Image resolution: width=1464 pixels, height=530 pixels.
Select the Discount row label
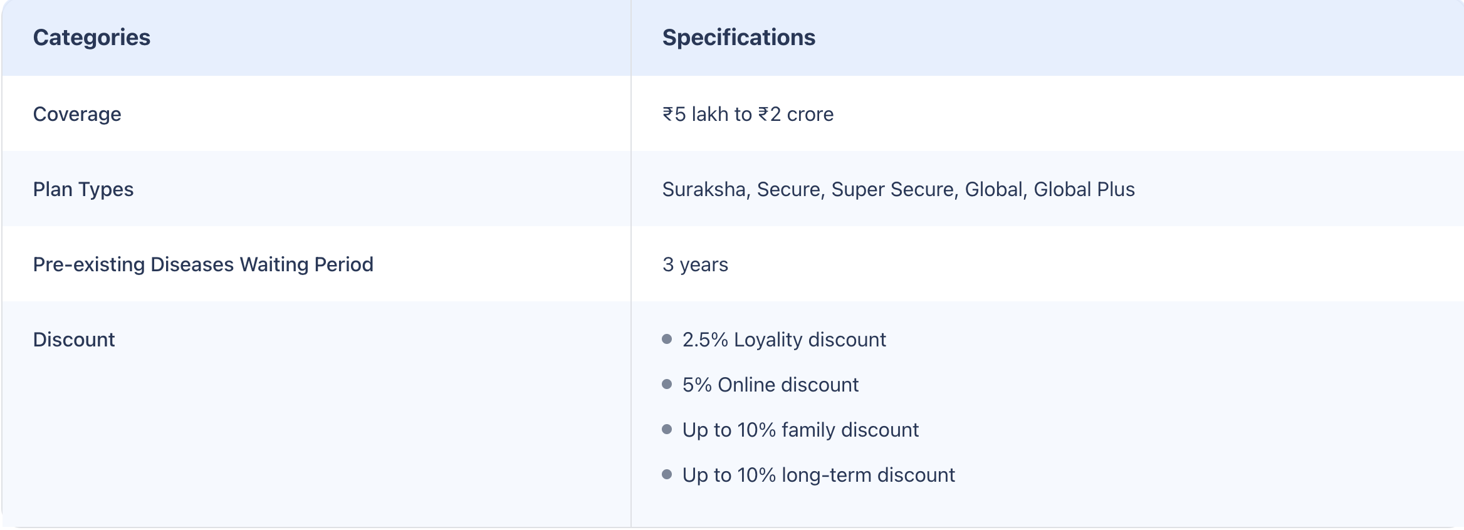click(74, 340)
